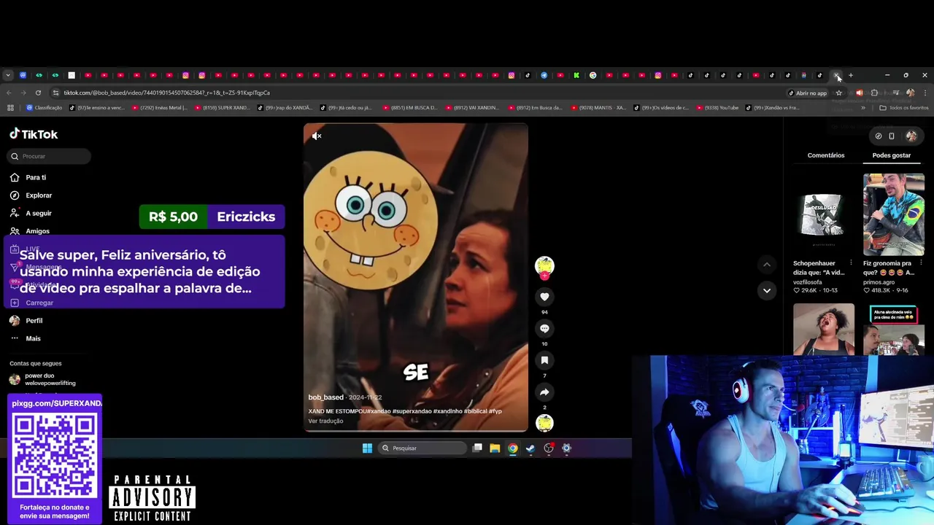Open the Fiz gronomia video thumbnail
934x525 pixels.
tap(893, 214)
